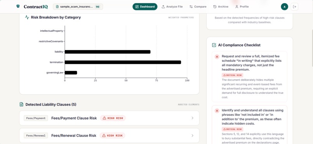Viewport: 313px width, 144px height.
Task: Click the restrictiveCovenants axis label
Action: click(51, 41)
